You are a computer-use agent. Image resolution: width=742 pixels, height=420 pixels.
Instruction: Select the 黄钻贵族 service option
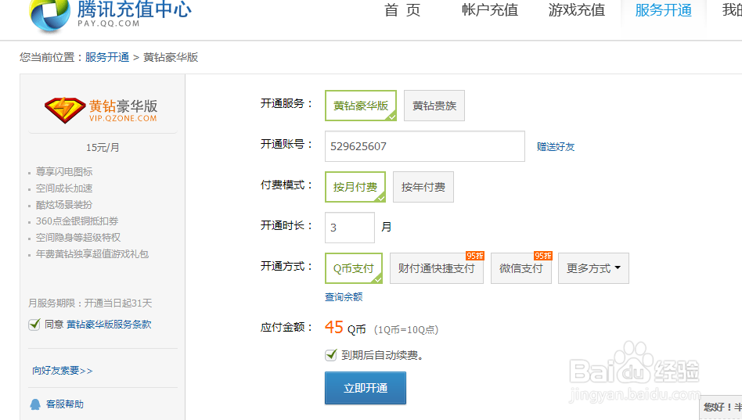click(434, 106)
